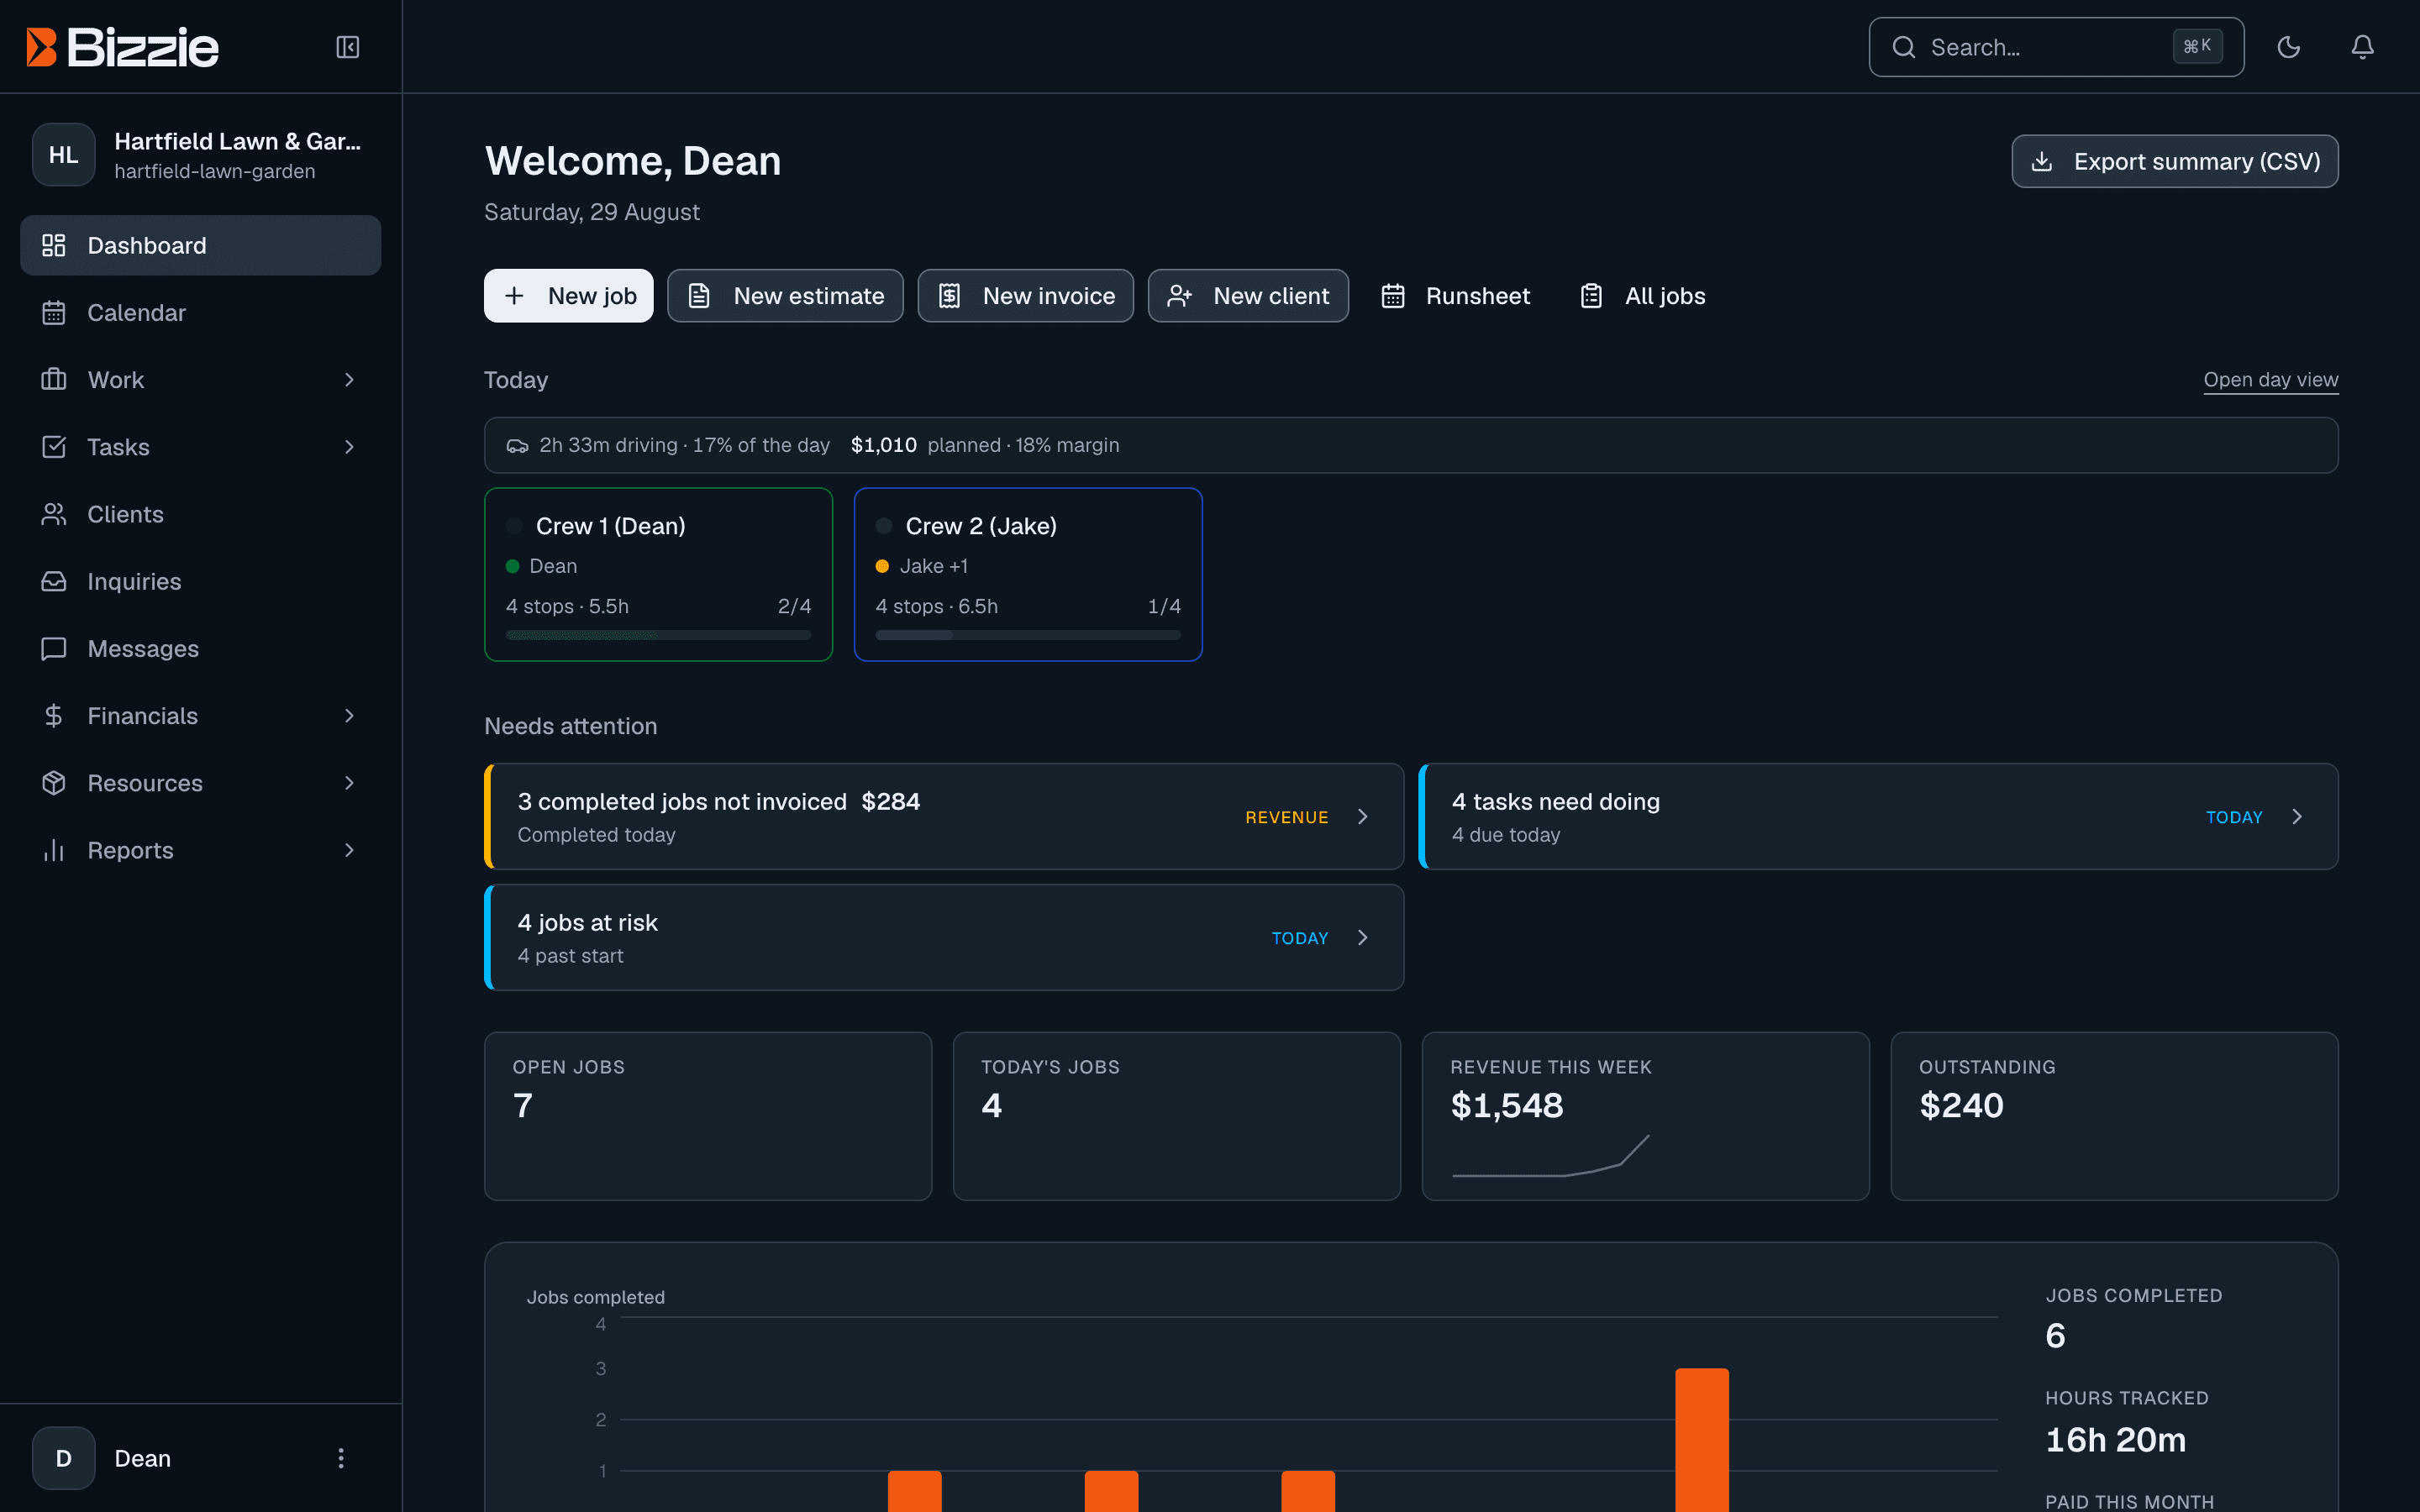Viewport: 2420px width, 1512px height.
Task: Follow the Open day view link
Action: [x=2271, y=380]
